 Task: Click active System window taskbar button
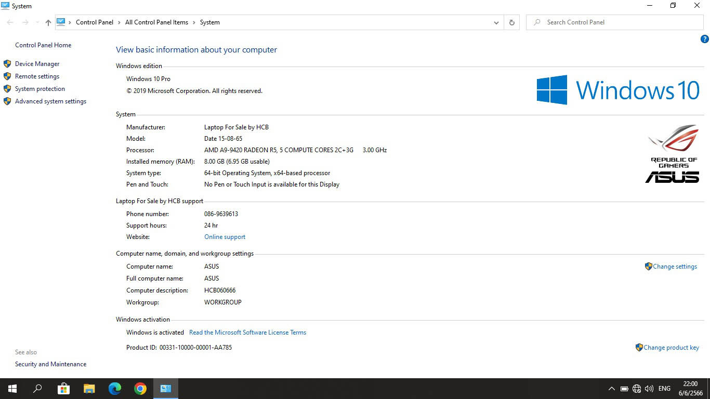[x=166, y=389]
